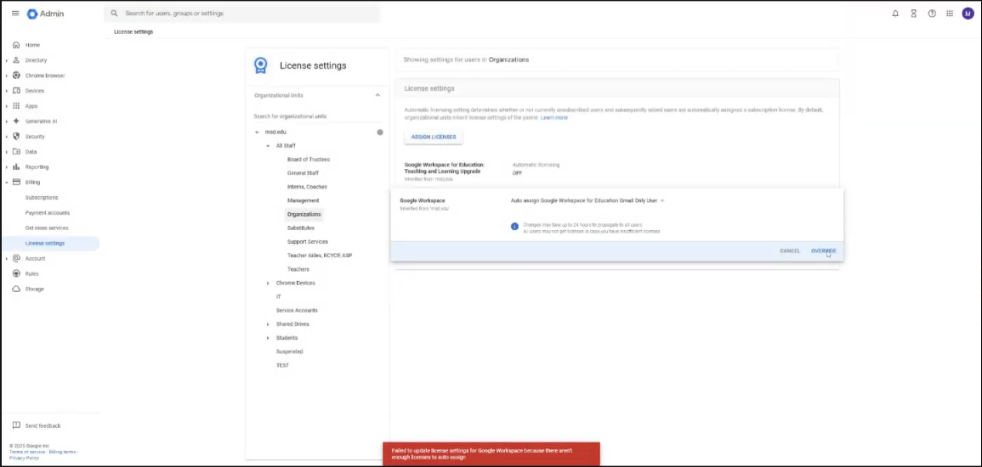Select the Substitutes org unit
Viewport: 982px width, 467px height.
point(301,228)
